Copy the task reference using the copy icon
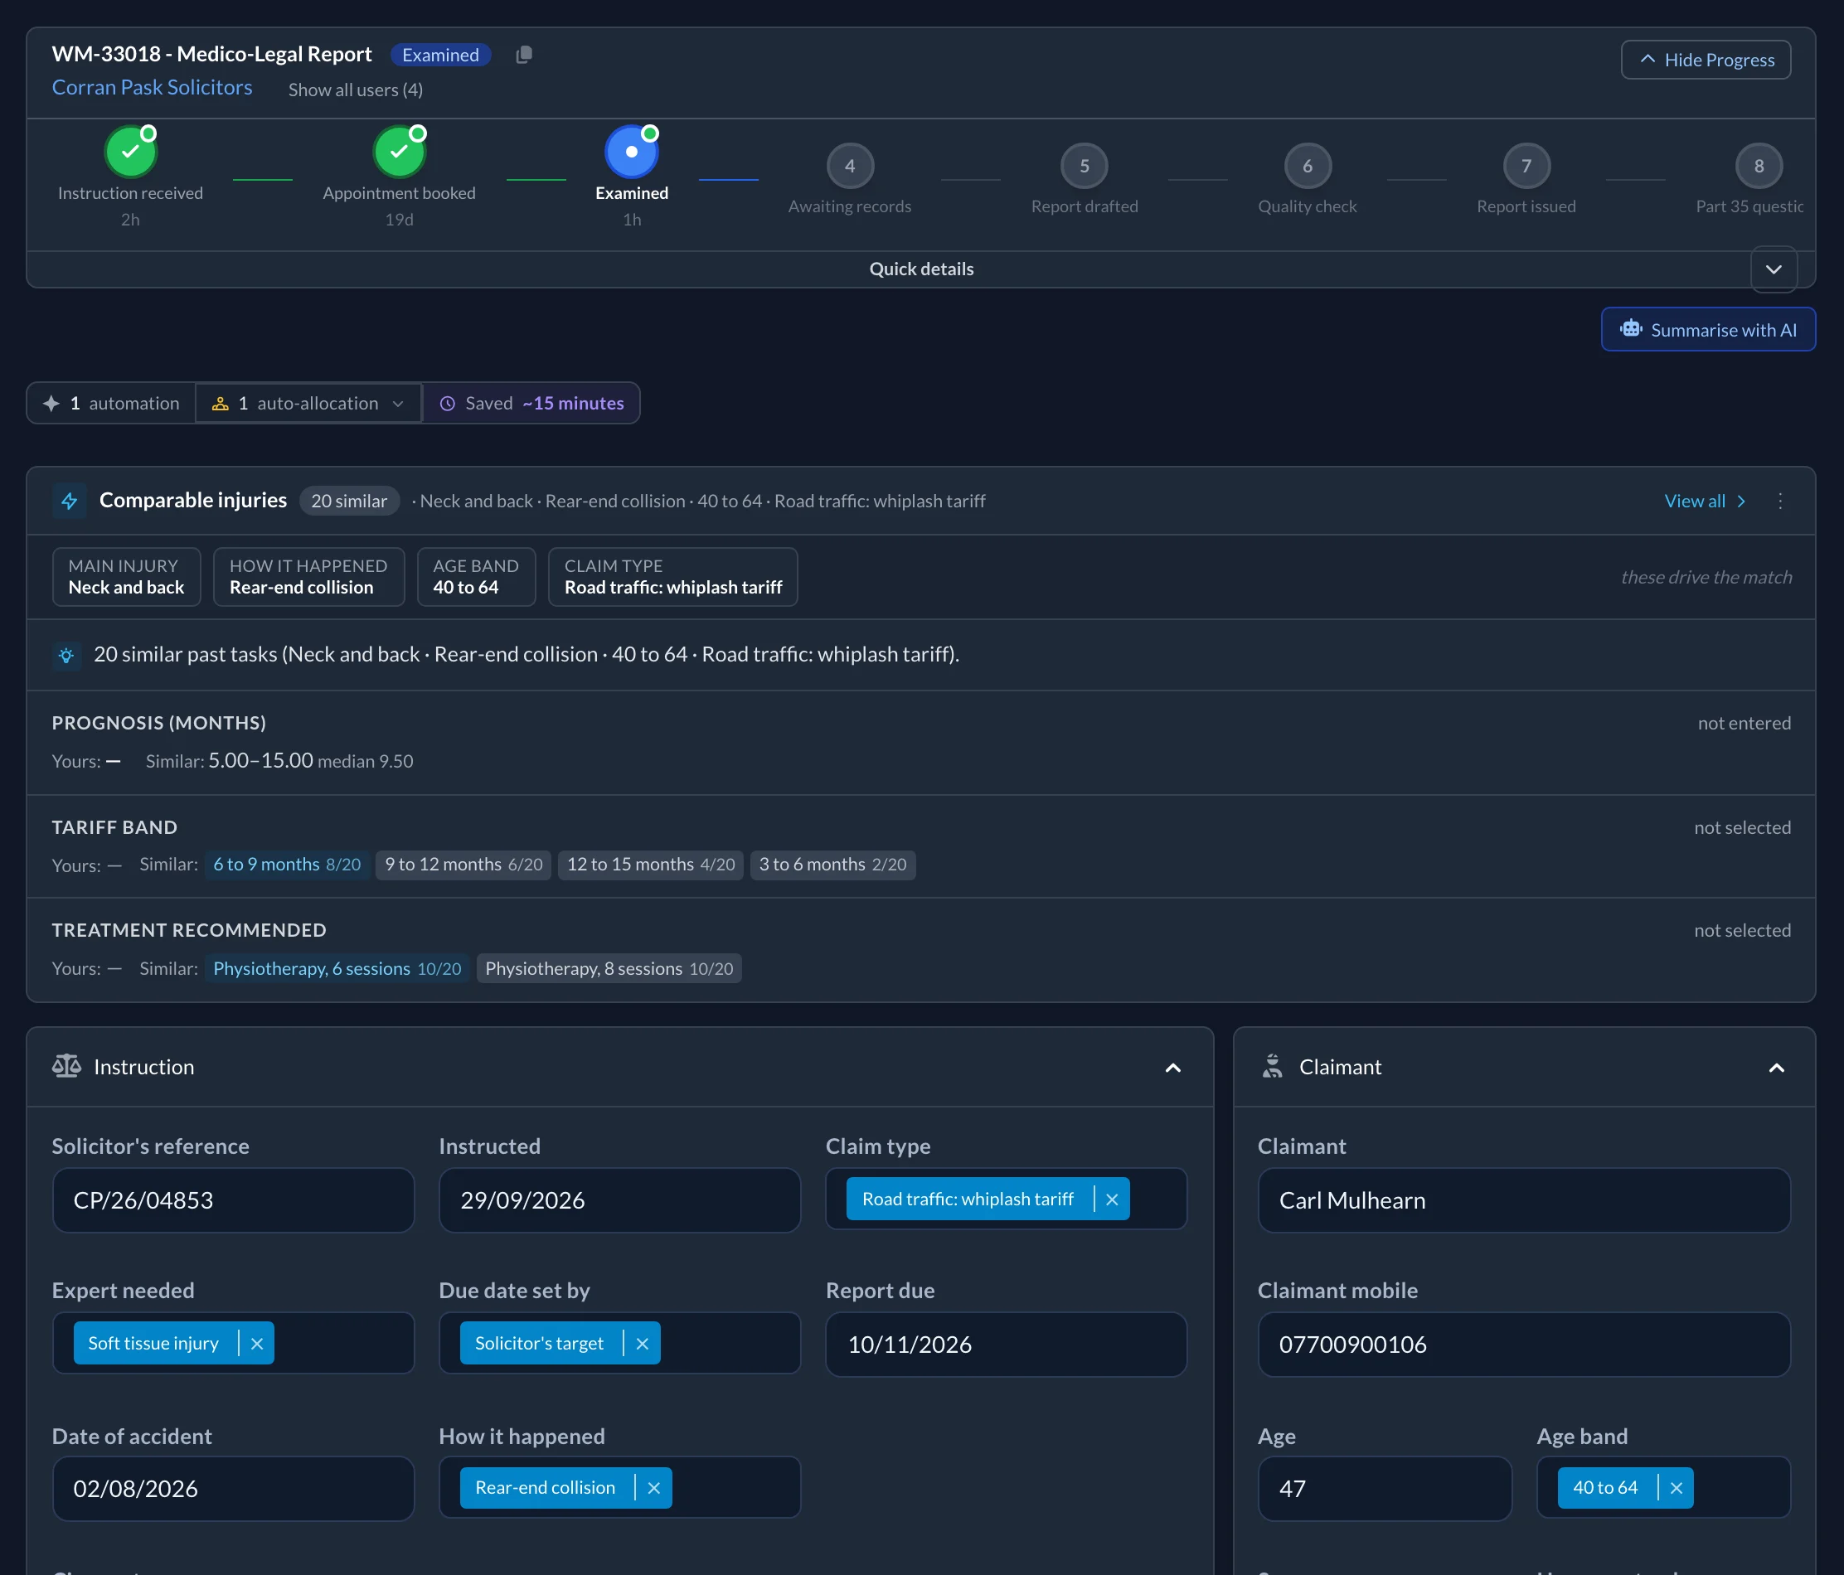Viewport: 1844px width, 1575px height. 524,56
